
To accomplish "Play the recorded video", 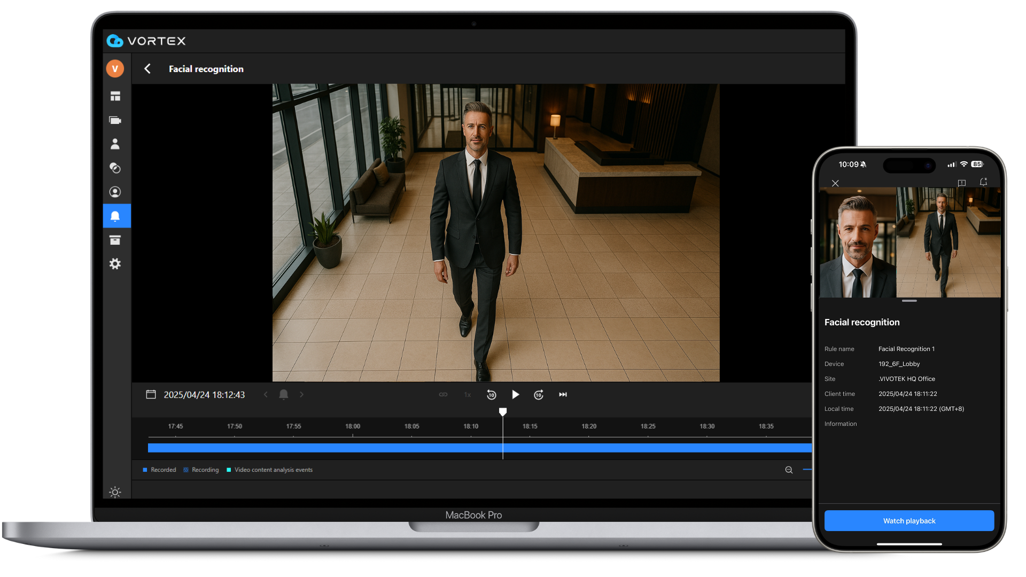I will click(x=515, y=395).
